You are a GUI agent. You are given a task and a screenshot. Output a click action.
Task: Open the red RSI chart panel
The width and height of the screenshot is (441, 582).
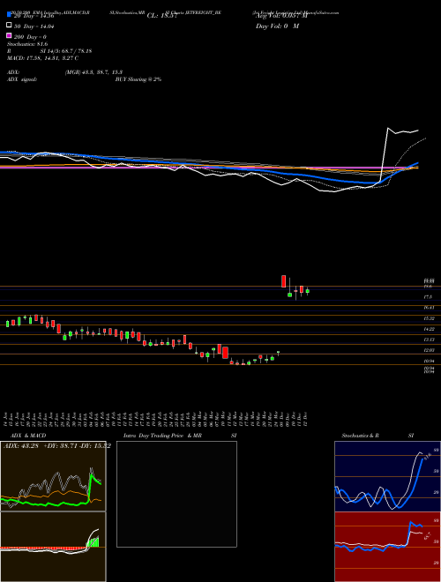(387, 547)
